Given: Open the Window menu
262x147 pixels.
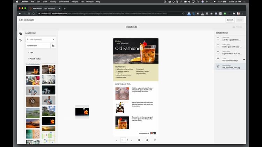Looking at the screenshot, I should [x=90, y=2].
